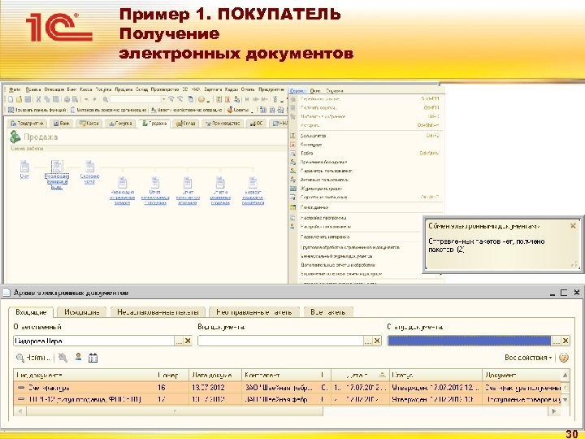The width and height of the screenshot is (585, 439).
Task: Close the Обмен электронными документами notification
Action: tap(573, 226)
